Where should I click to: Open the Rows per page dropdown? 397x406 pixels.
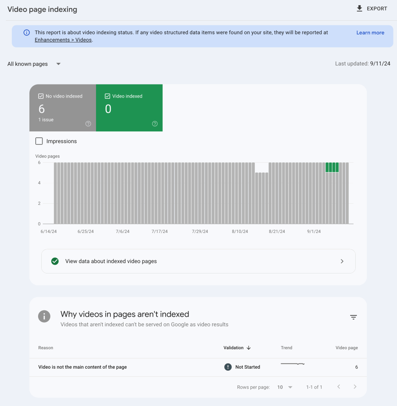(285, 387)
